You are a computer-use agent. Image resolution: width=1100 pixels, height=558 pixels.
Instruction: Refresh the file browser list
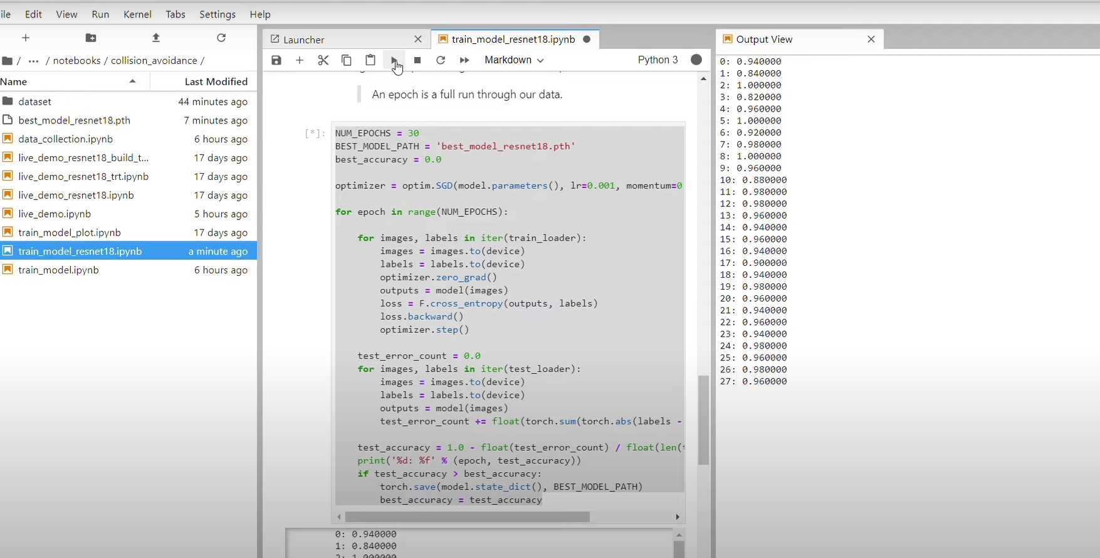[221, 38]
